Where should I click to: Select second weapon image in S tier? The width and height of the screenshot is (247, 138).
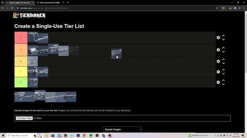click(x=43, y=38)
